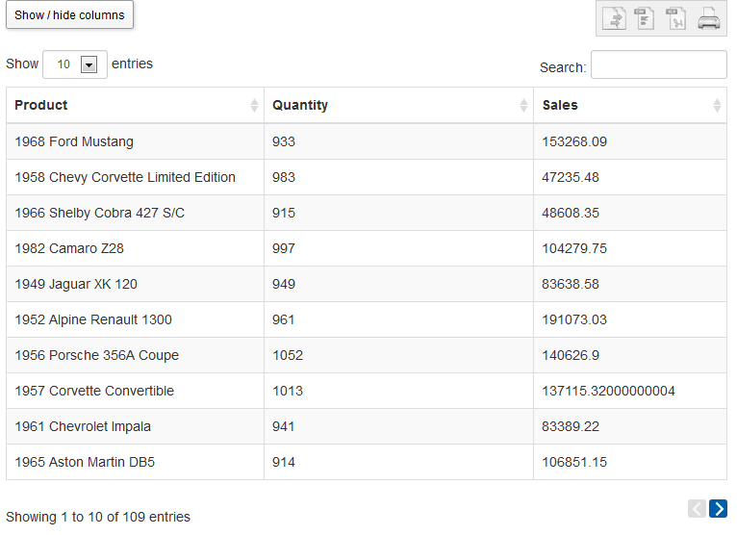Image resolution: width=737 pixels, height=535 pixels.
Task: Sort by Product column arrows
Action: pos(254,105)
